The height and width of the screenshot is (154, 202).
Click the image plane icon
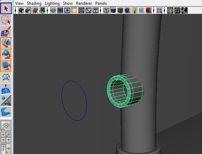42,10
